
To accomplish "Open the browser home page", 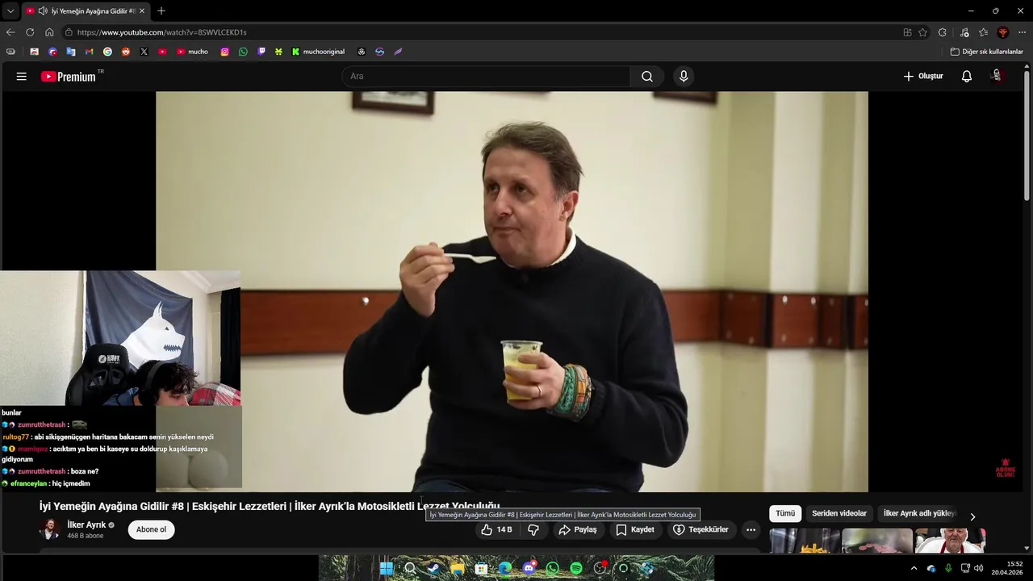I will (49, 32).
